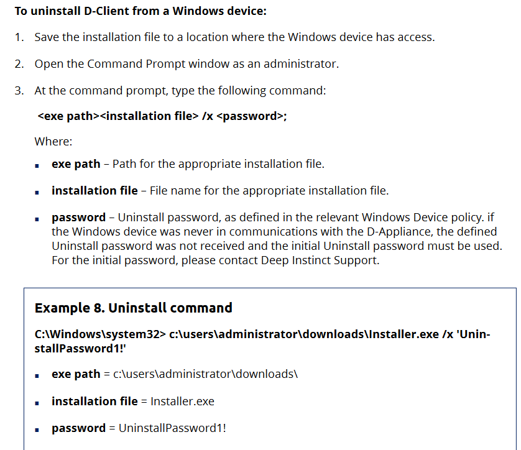Click step 1 about saving the installation file
The image size is (521, 450).
click(234, 37)
